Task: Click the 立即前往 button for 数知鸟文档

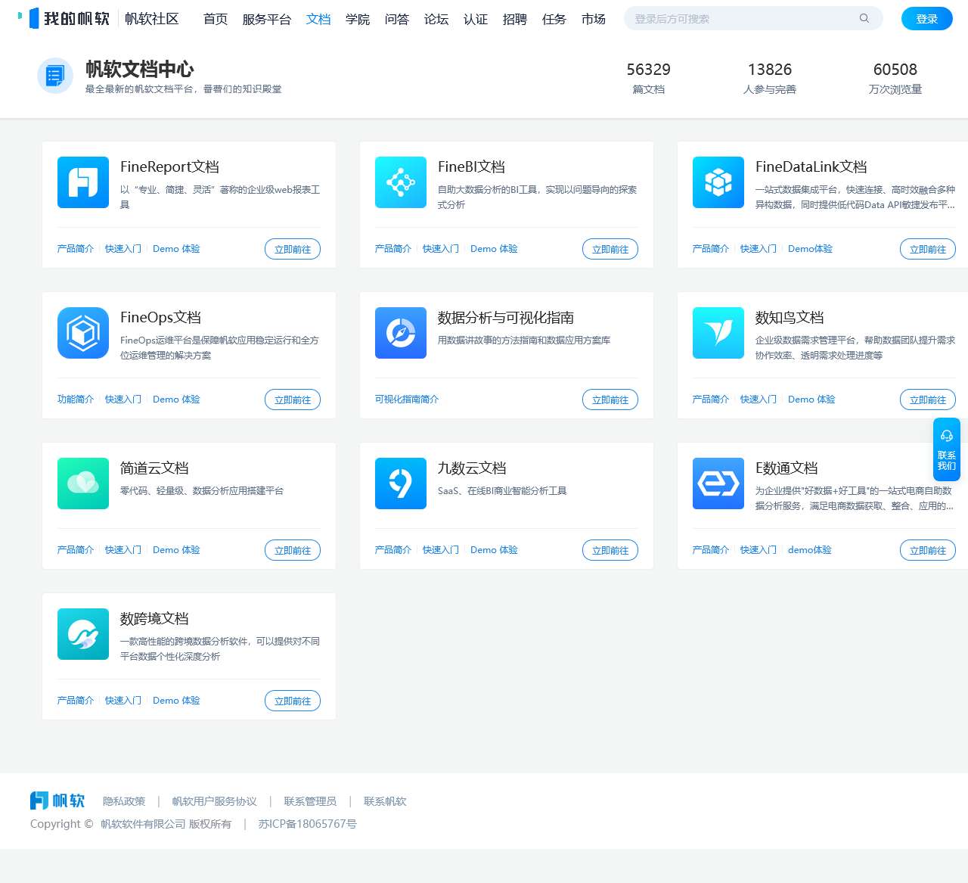Action: tap(928, 400)
